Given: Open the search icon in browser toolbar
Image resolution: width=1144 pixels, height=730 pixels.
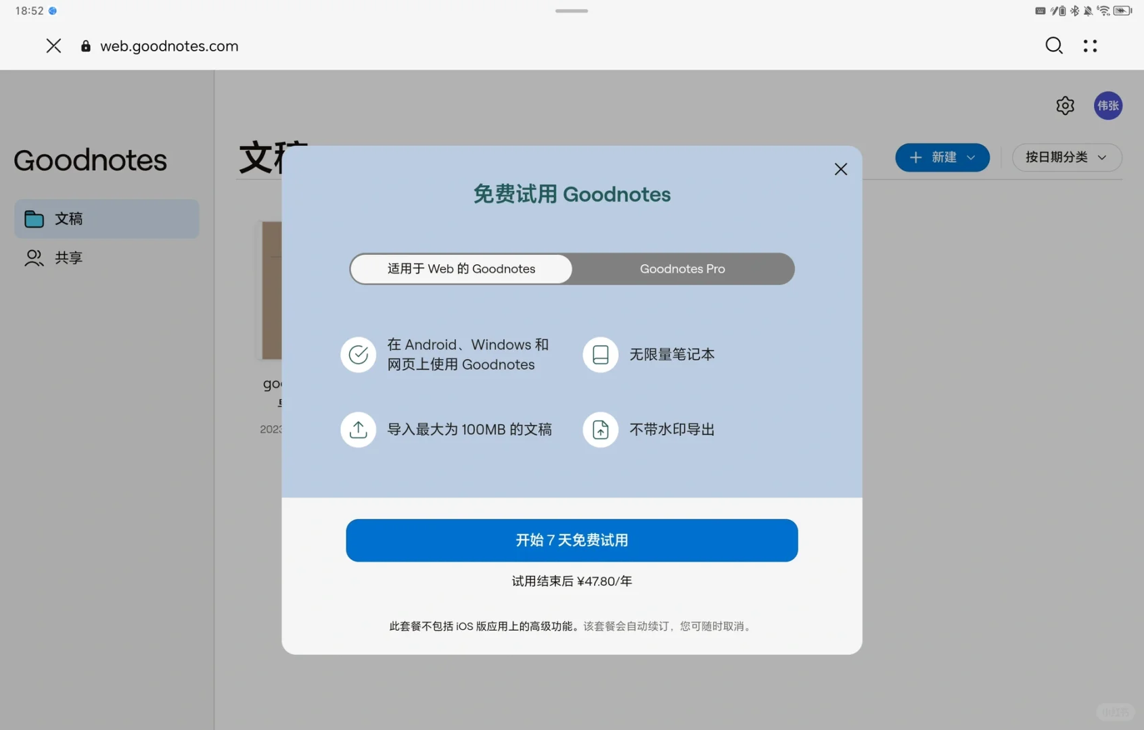Looking at the screenshot, I should 1054,45.
